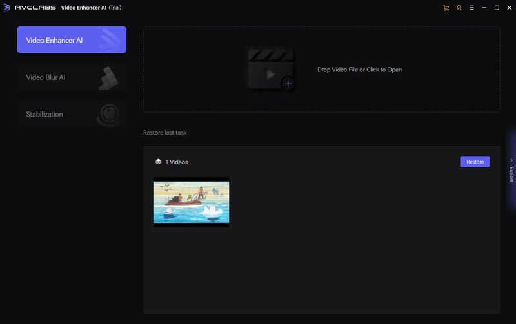The width and height of the screenshot is (516, 324).
Task: Select the Video Enhancer AI tab
Action: click(x=72, y=40)
